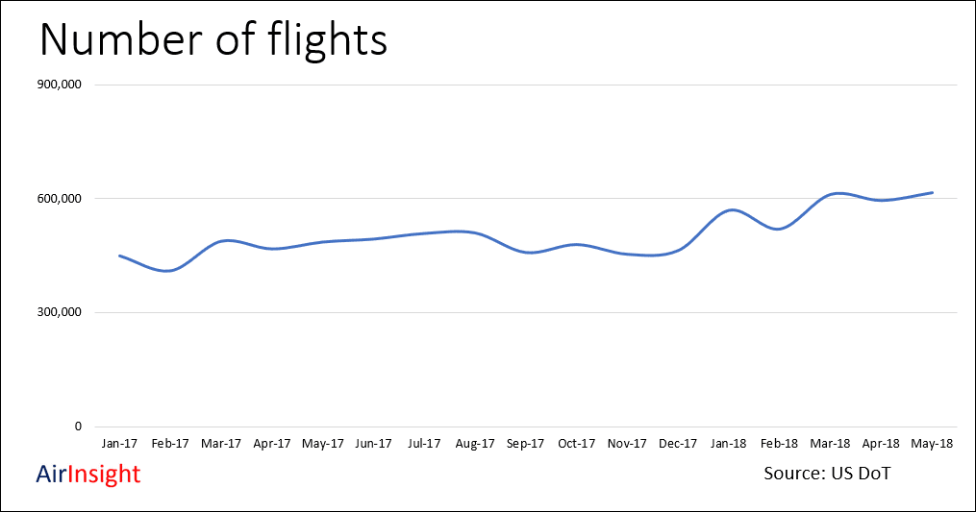Image resolution: width=976 pixels, height=512 pixels.
Task: Select the May-18 x-axis label
Action: 932,444
